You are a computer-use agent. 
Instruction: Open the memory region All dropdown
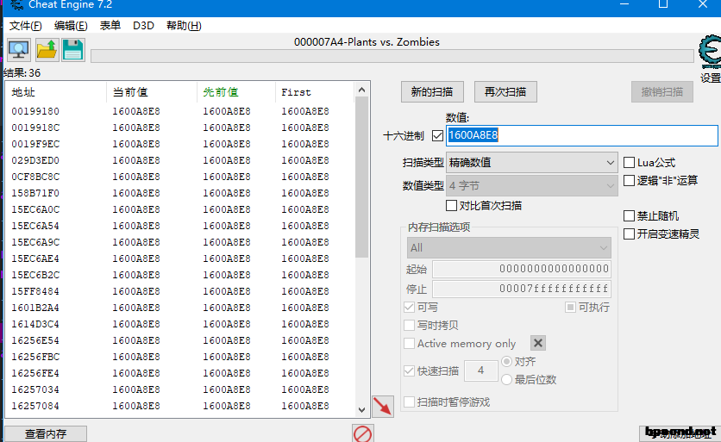click(509, 247)
